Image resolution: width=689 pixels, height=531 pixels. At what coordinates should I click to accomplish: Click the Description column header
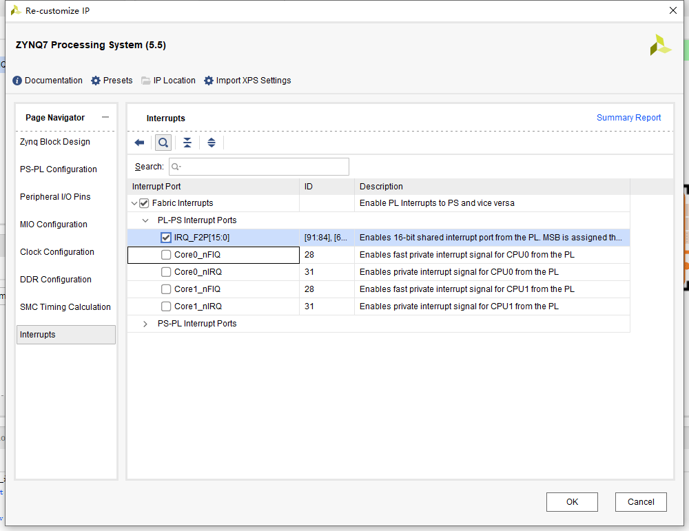click(x=492, y=187)
